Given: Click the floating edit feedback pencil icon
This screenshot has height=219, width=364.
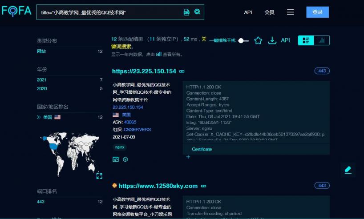Looking at the screenshot, I should click(348, 170).
